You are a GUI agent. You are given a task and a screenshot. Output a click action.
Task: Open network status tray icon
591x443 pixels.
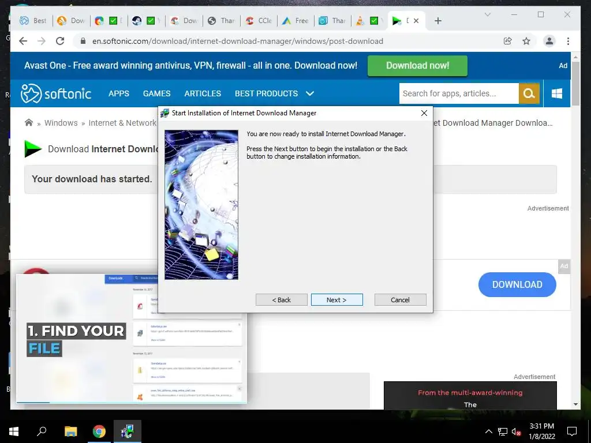(x=503, y=431)
